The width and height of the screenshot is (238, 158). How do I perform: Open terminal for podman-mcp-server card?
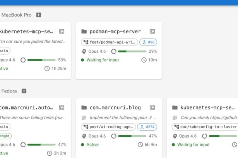pos(152,32)
